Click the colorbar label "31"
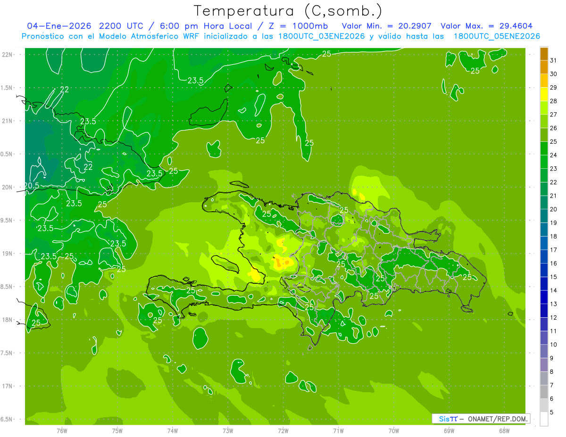The image size is (566, 437). (x=554, y=61)
